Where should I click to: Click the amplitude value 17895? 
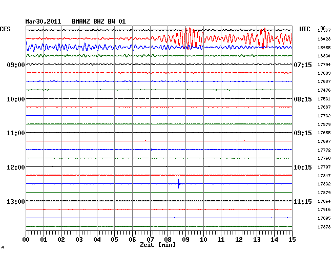(324, 218)
